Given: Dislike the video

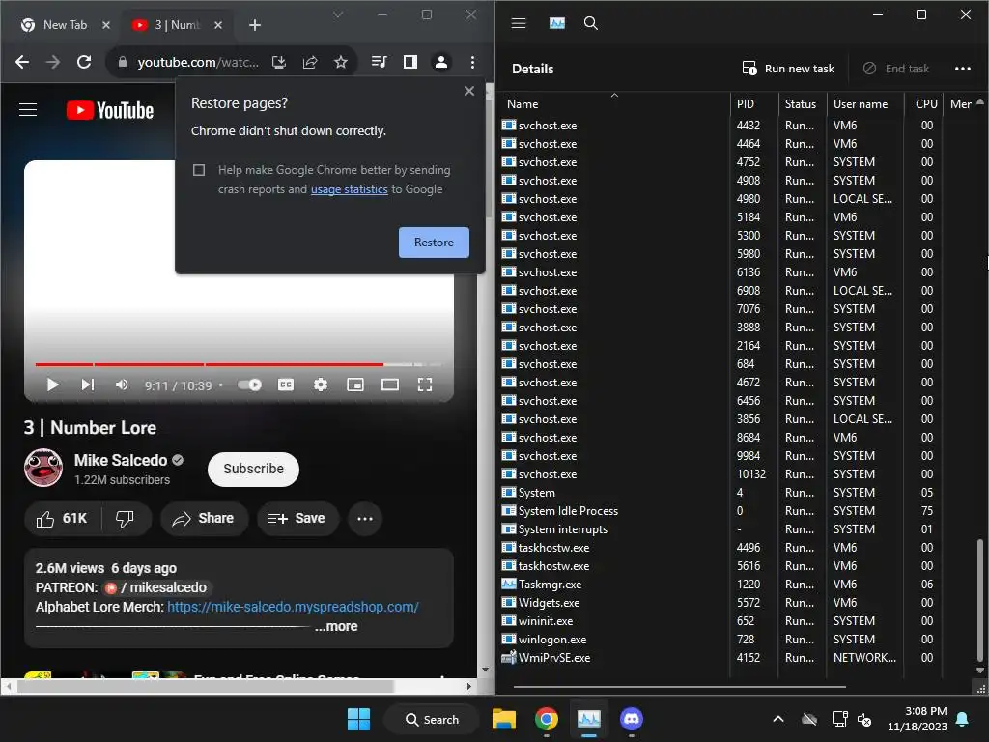Looking at the screenshot, I should pos(125,519).
